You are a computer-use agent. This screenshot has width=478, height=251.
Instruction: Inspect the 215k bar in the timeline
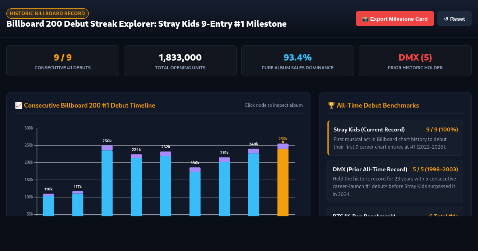(224, 187)
